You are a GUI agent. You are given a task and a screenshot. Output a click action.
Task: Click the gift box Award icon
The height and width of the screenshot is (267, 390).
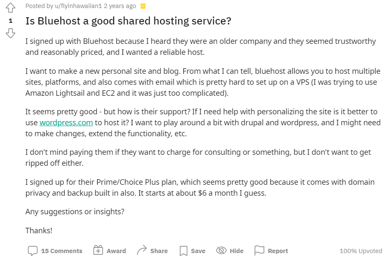[x=98, y=251]
